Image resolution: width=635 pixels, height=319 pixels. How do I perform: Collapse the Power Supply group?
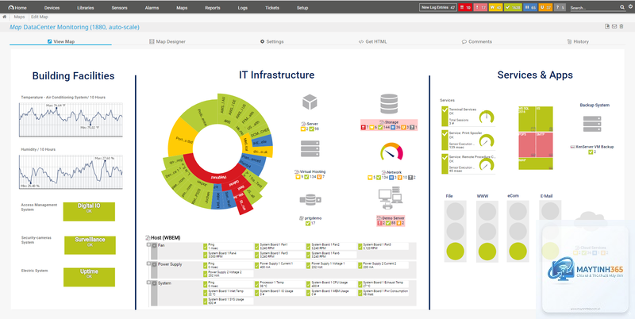(148, 263)
